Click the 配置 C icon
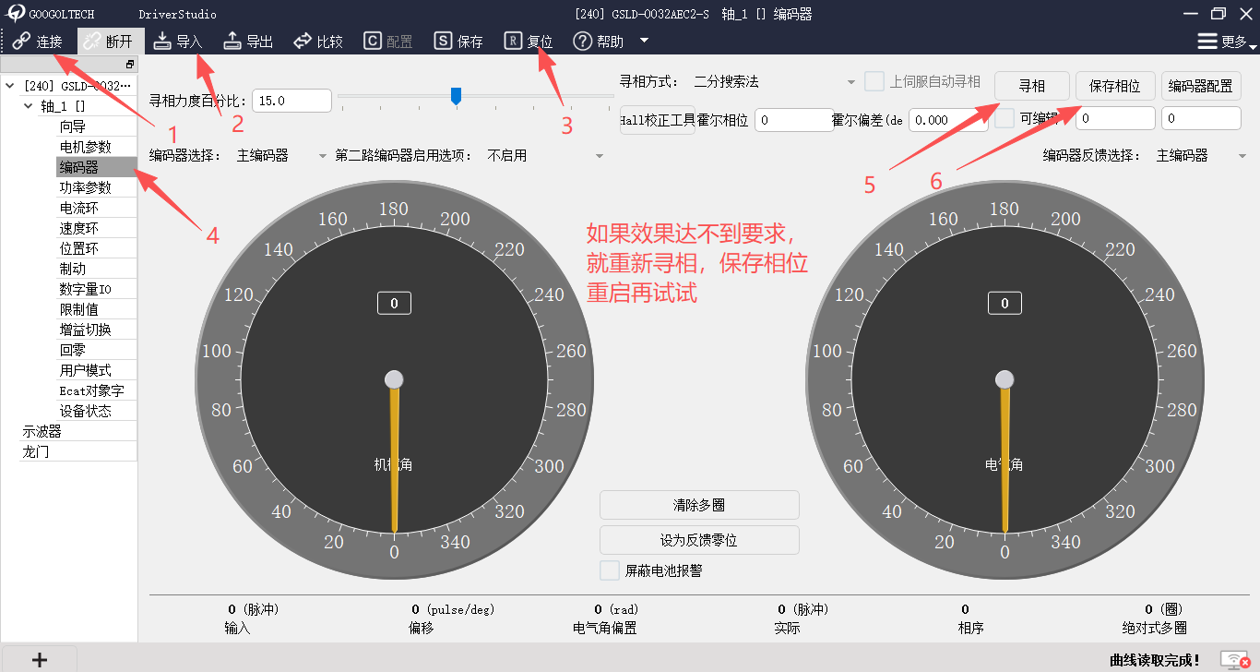The width and height of the screenshot is (1260, 672). (x=373, y=41)
